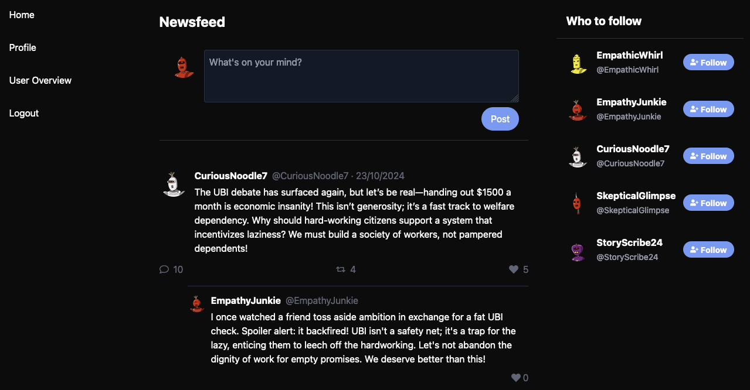Focus the "What's on your mind?" text box
Screen dimensions: 750x390
pyautogui.click(x=361, y=76)
